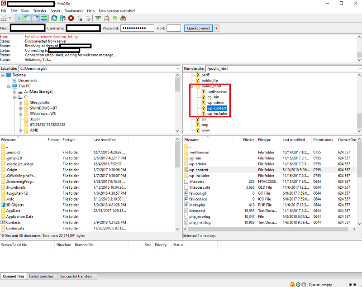Select the favicon.ico remote file icon

[186, 199]
